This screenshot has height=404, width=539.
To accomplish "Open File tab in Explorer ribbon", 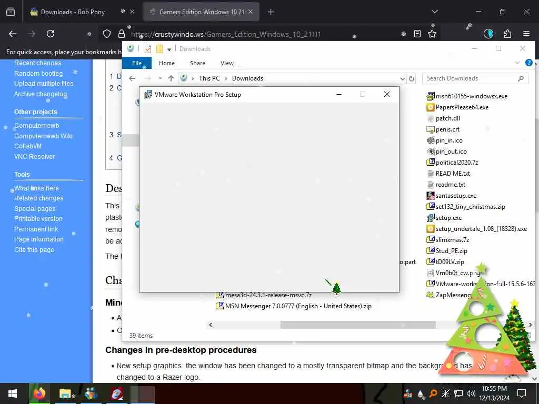I will (x=137, y=63).
